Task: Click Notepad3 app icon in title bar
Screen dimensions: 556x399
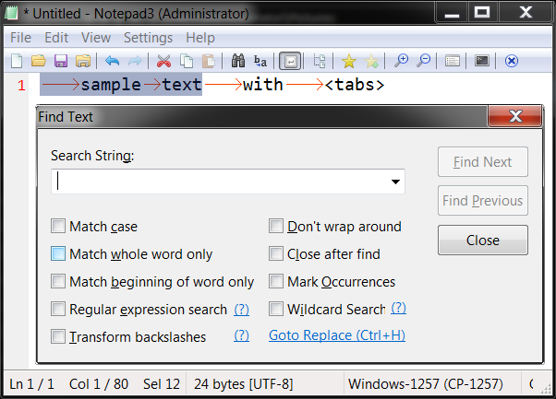Action: 11,14
